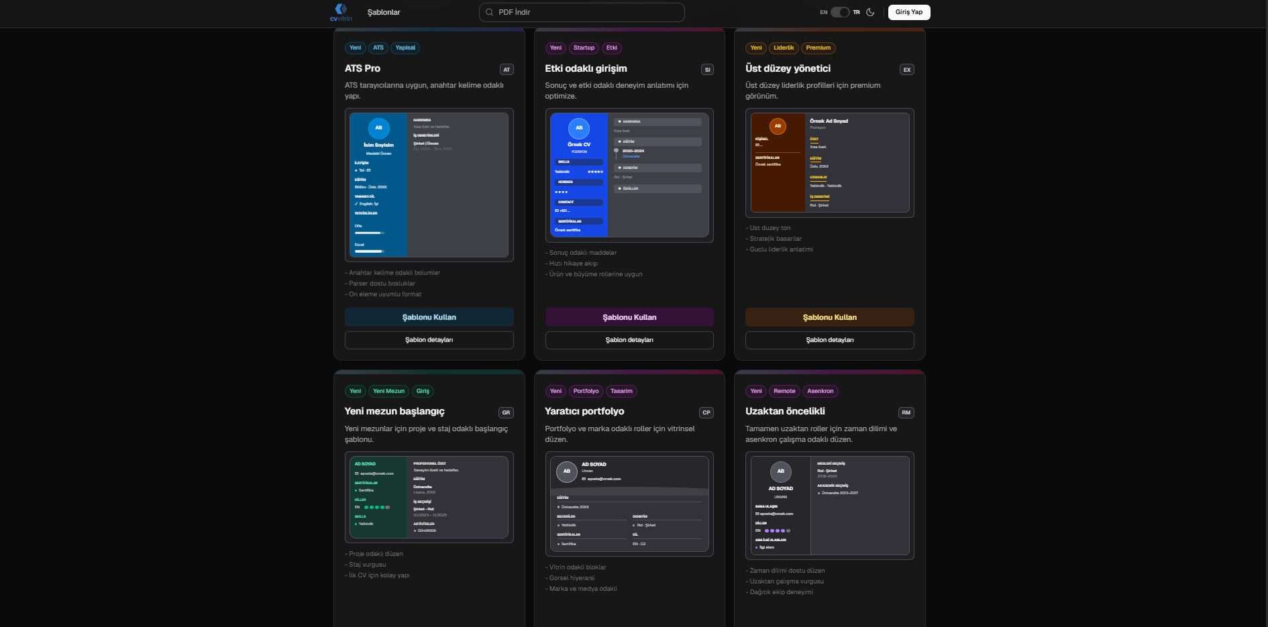Select the Yeni Mezun tag
This screenshot has width=1268, height=627.
coord(389,391)
